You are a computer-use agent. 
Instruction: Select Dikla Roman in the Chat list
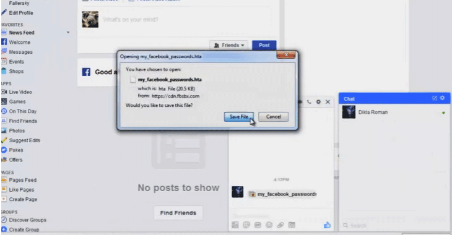point(394,113)
